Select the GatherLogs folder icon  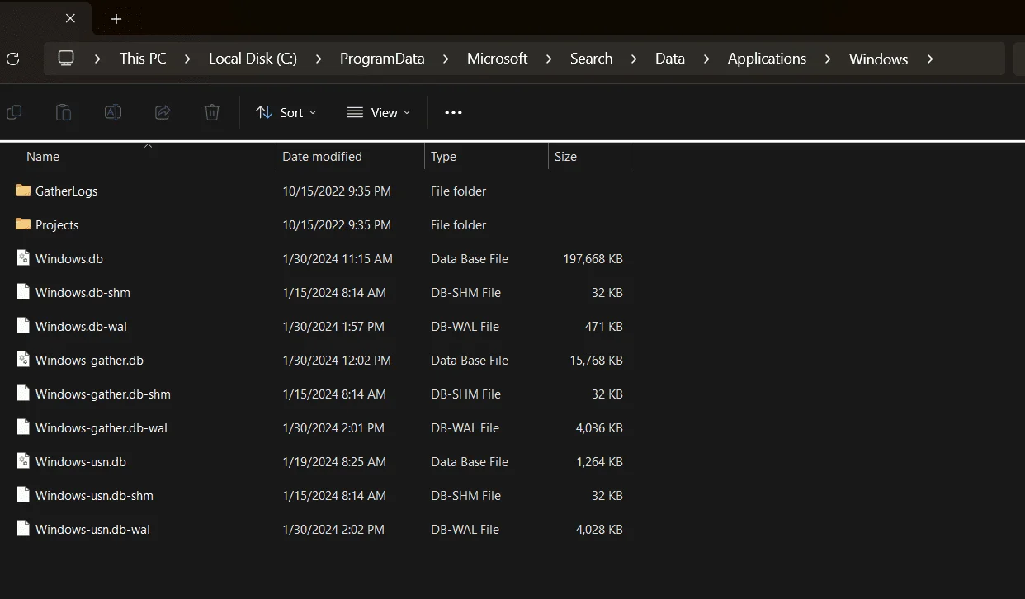23,191
